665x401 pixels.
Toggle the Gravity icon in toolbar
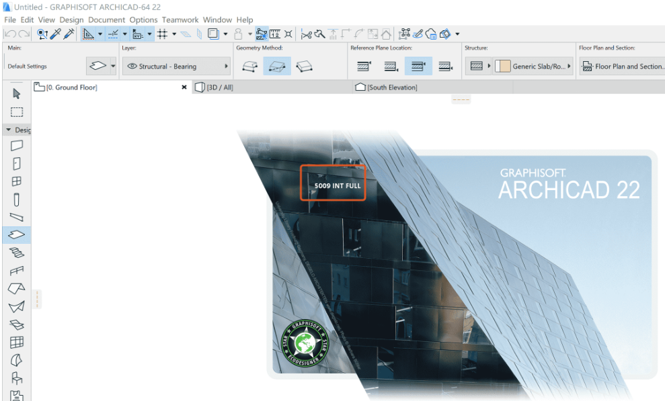coord(262,34)
